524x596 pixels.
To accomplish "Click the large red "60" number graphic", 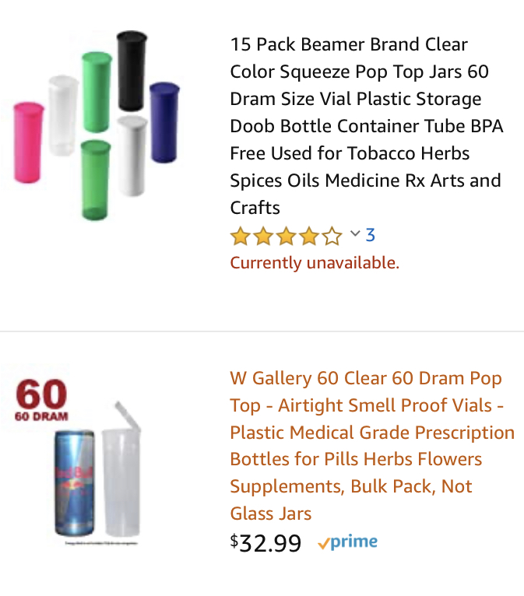I will tap(41, 394).
